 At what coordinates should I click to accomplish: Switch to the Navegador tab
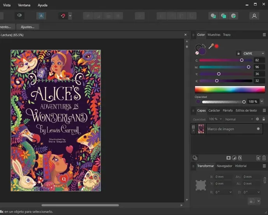click(224, 166)
